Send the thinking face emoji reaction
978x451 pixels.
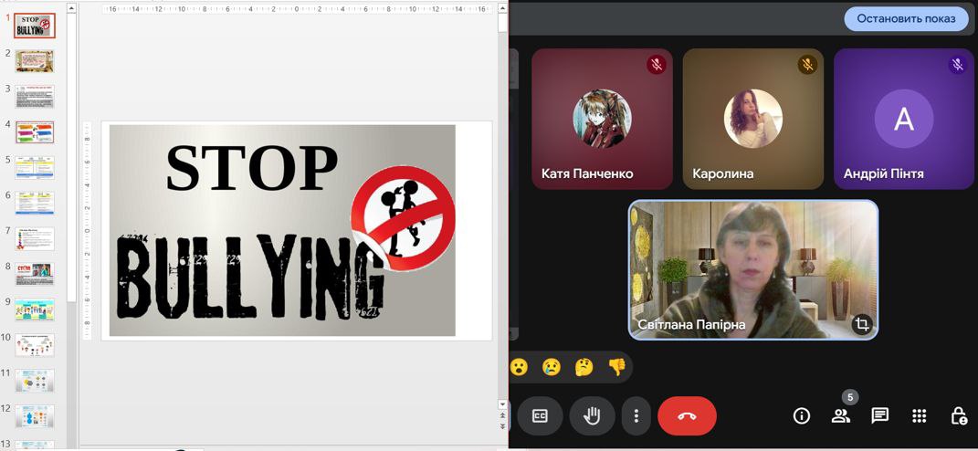click(x=584, y=367)
